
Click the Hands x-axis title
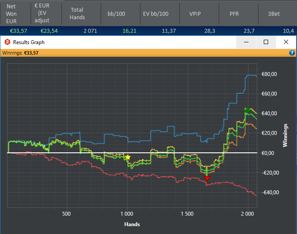[132, 224]
